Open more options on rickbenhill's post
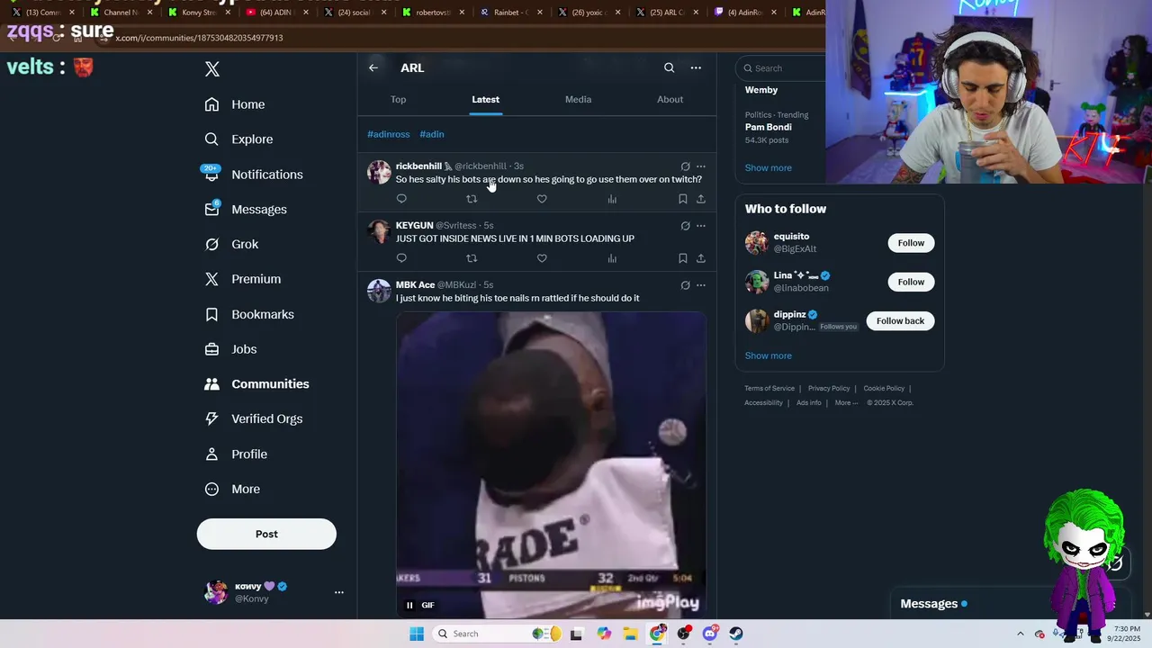 (x=701, y=166)
